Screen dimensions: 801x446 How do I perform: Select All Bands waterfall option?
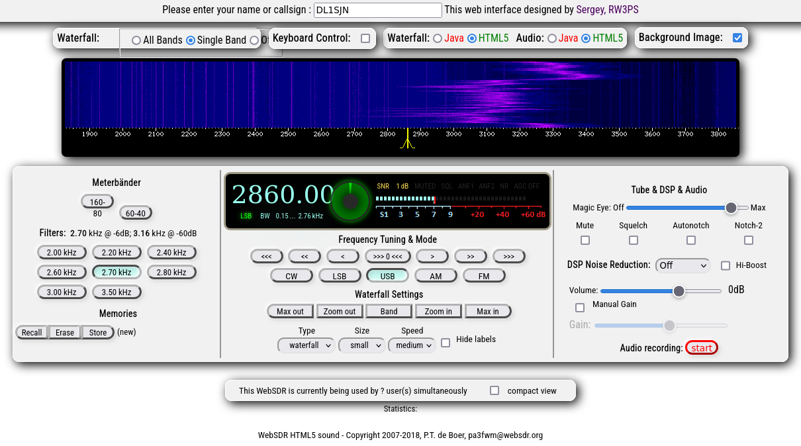click(x=136, y=40)
